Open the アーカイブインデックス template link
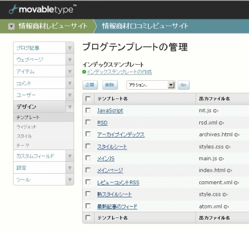This screenshot has height=231, width=249. pyautogui.click(x=121, y=134)
